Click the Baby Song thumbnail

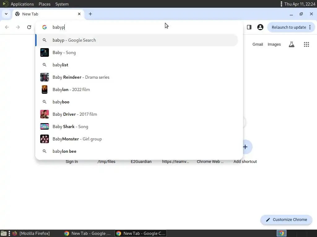45,52
